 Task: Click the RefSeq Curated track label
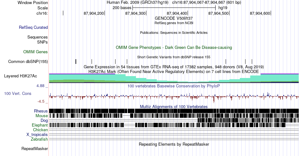tap(33, 28)
